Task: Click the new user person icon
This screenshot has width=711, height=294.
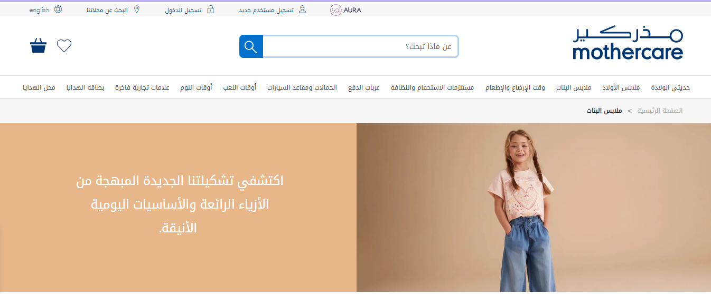Action: 302,9
